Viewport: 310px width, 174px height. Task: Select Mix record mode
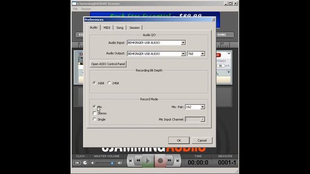pyautogui.click(x=94, y=106)
